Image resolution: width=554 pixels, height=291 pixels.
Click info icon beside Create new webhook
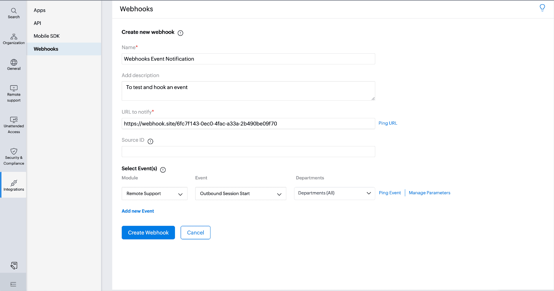click(x=180, y=33)
